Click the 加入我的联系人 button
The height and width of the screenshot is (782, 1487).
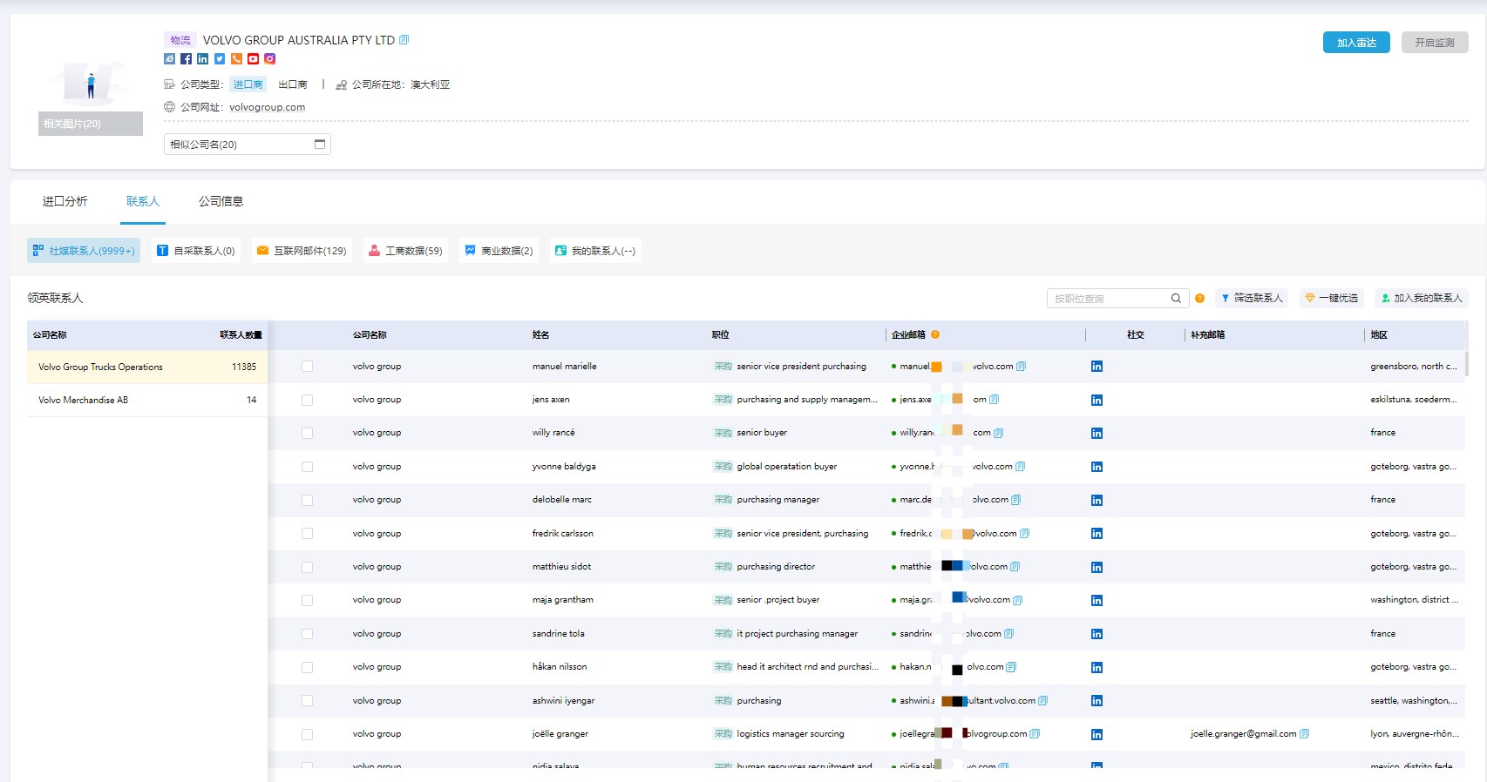point(1422,299)
